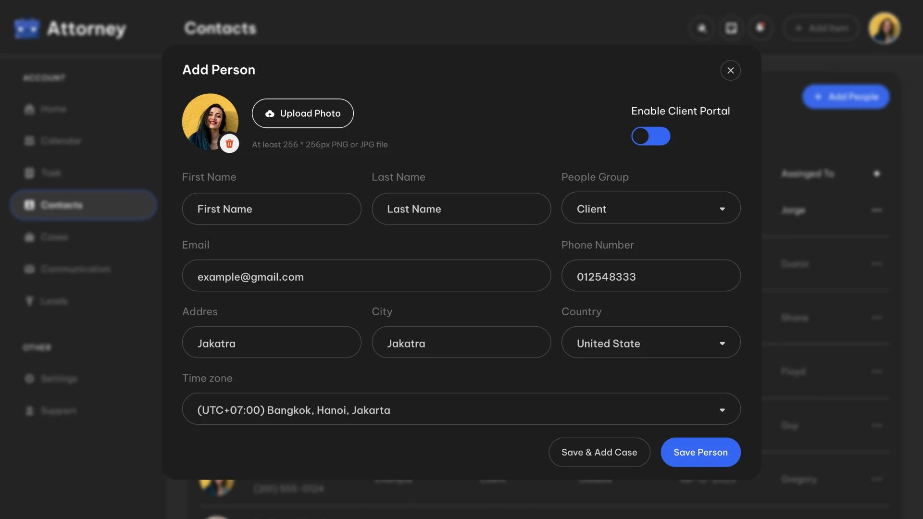The image size is (923, 519).
Task: Open the Time zone dropdown
Action: tap(461, 409)
